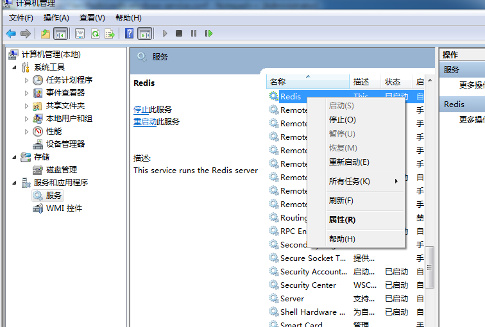Open the 查看(V) menu
The image size is (485, 327).
point(92,18)
